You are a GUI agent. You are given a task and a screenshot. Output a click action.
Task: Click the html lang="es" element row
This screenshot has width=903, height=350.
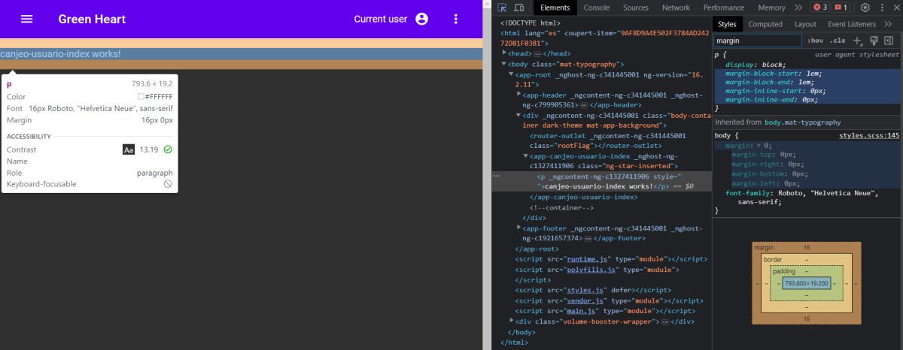[x=606, y=38]
